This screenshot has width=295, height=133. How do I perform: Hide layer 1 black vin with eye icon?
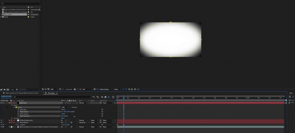point(1,103)
